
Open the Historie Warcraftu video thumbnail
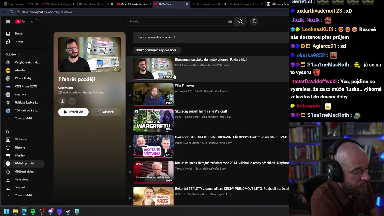(154, 120)
